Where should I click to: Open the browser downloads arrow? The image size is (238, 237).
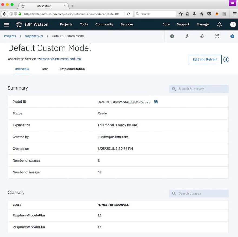pos(194,14)
